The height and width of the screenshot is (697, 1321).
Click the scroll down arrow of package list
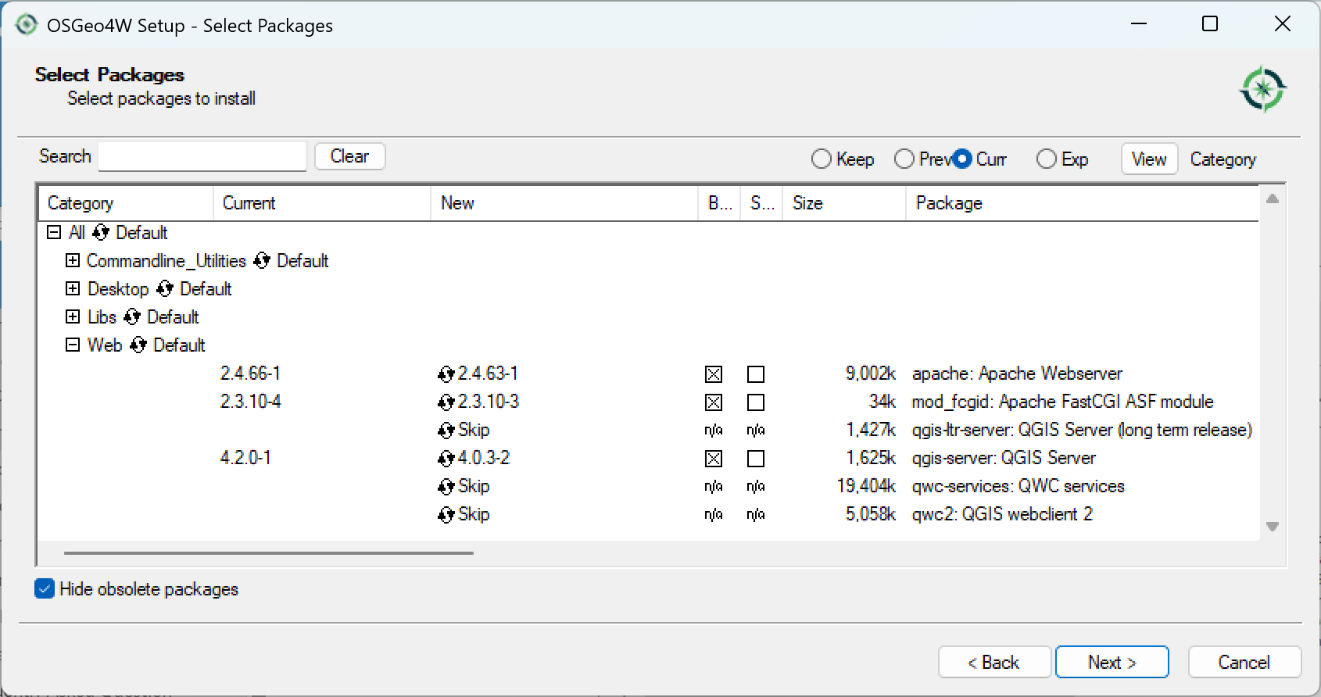point(1273,527)
